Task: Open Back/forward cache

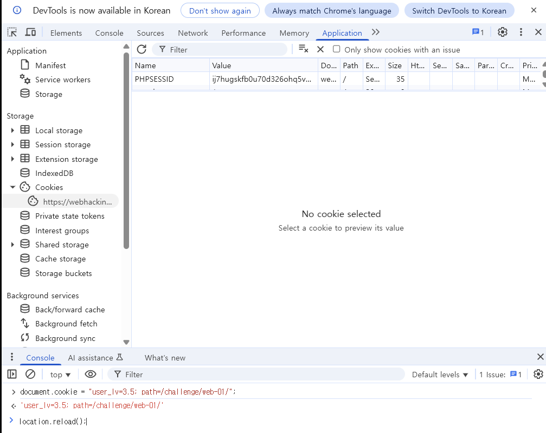Action: tap(70, 309)
